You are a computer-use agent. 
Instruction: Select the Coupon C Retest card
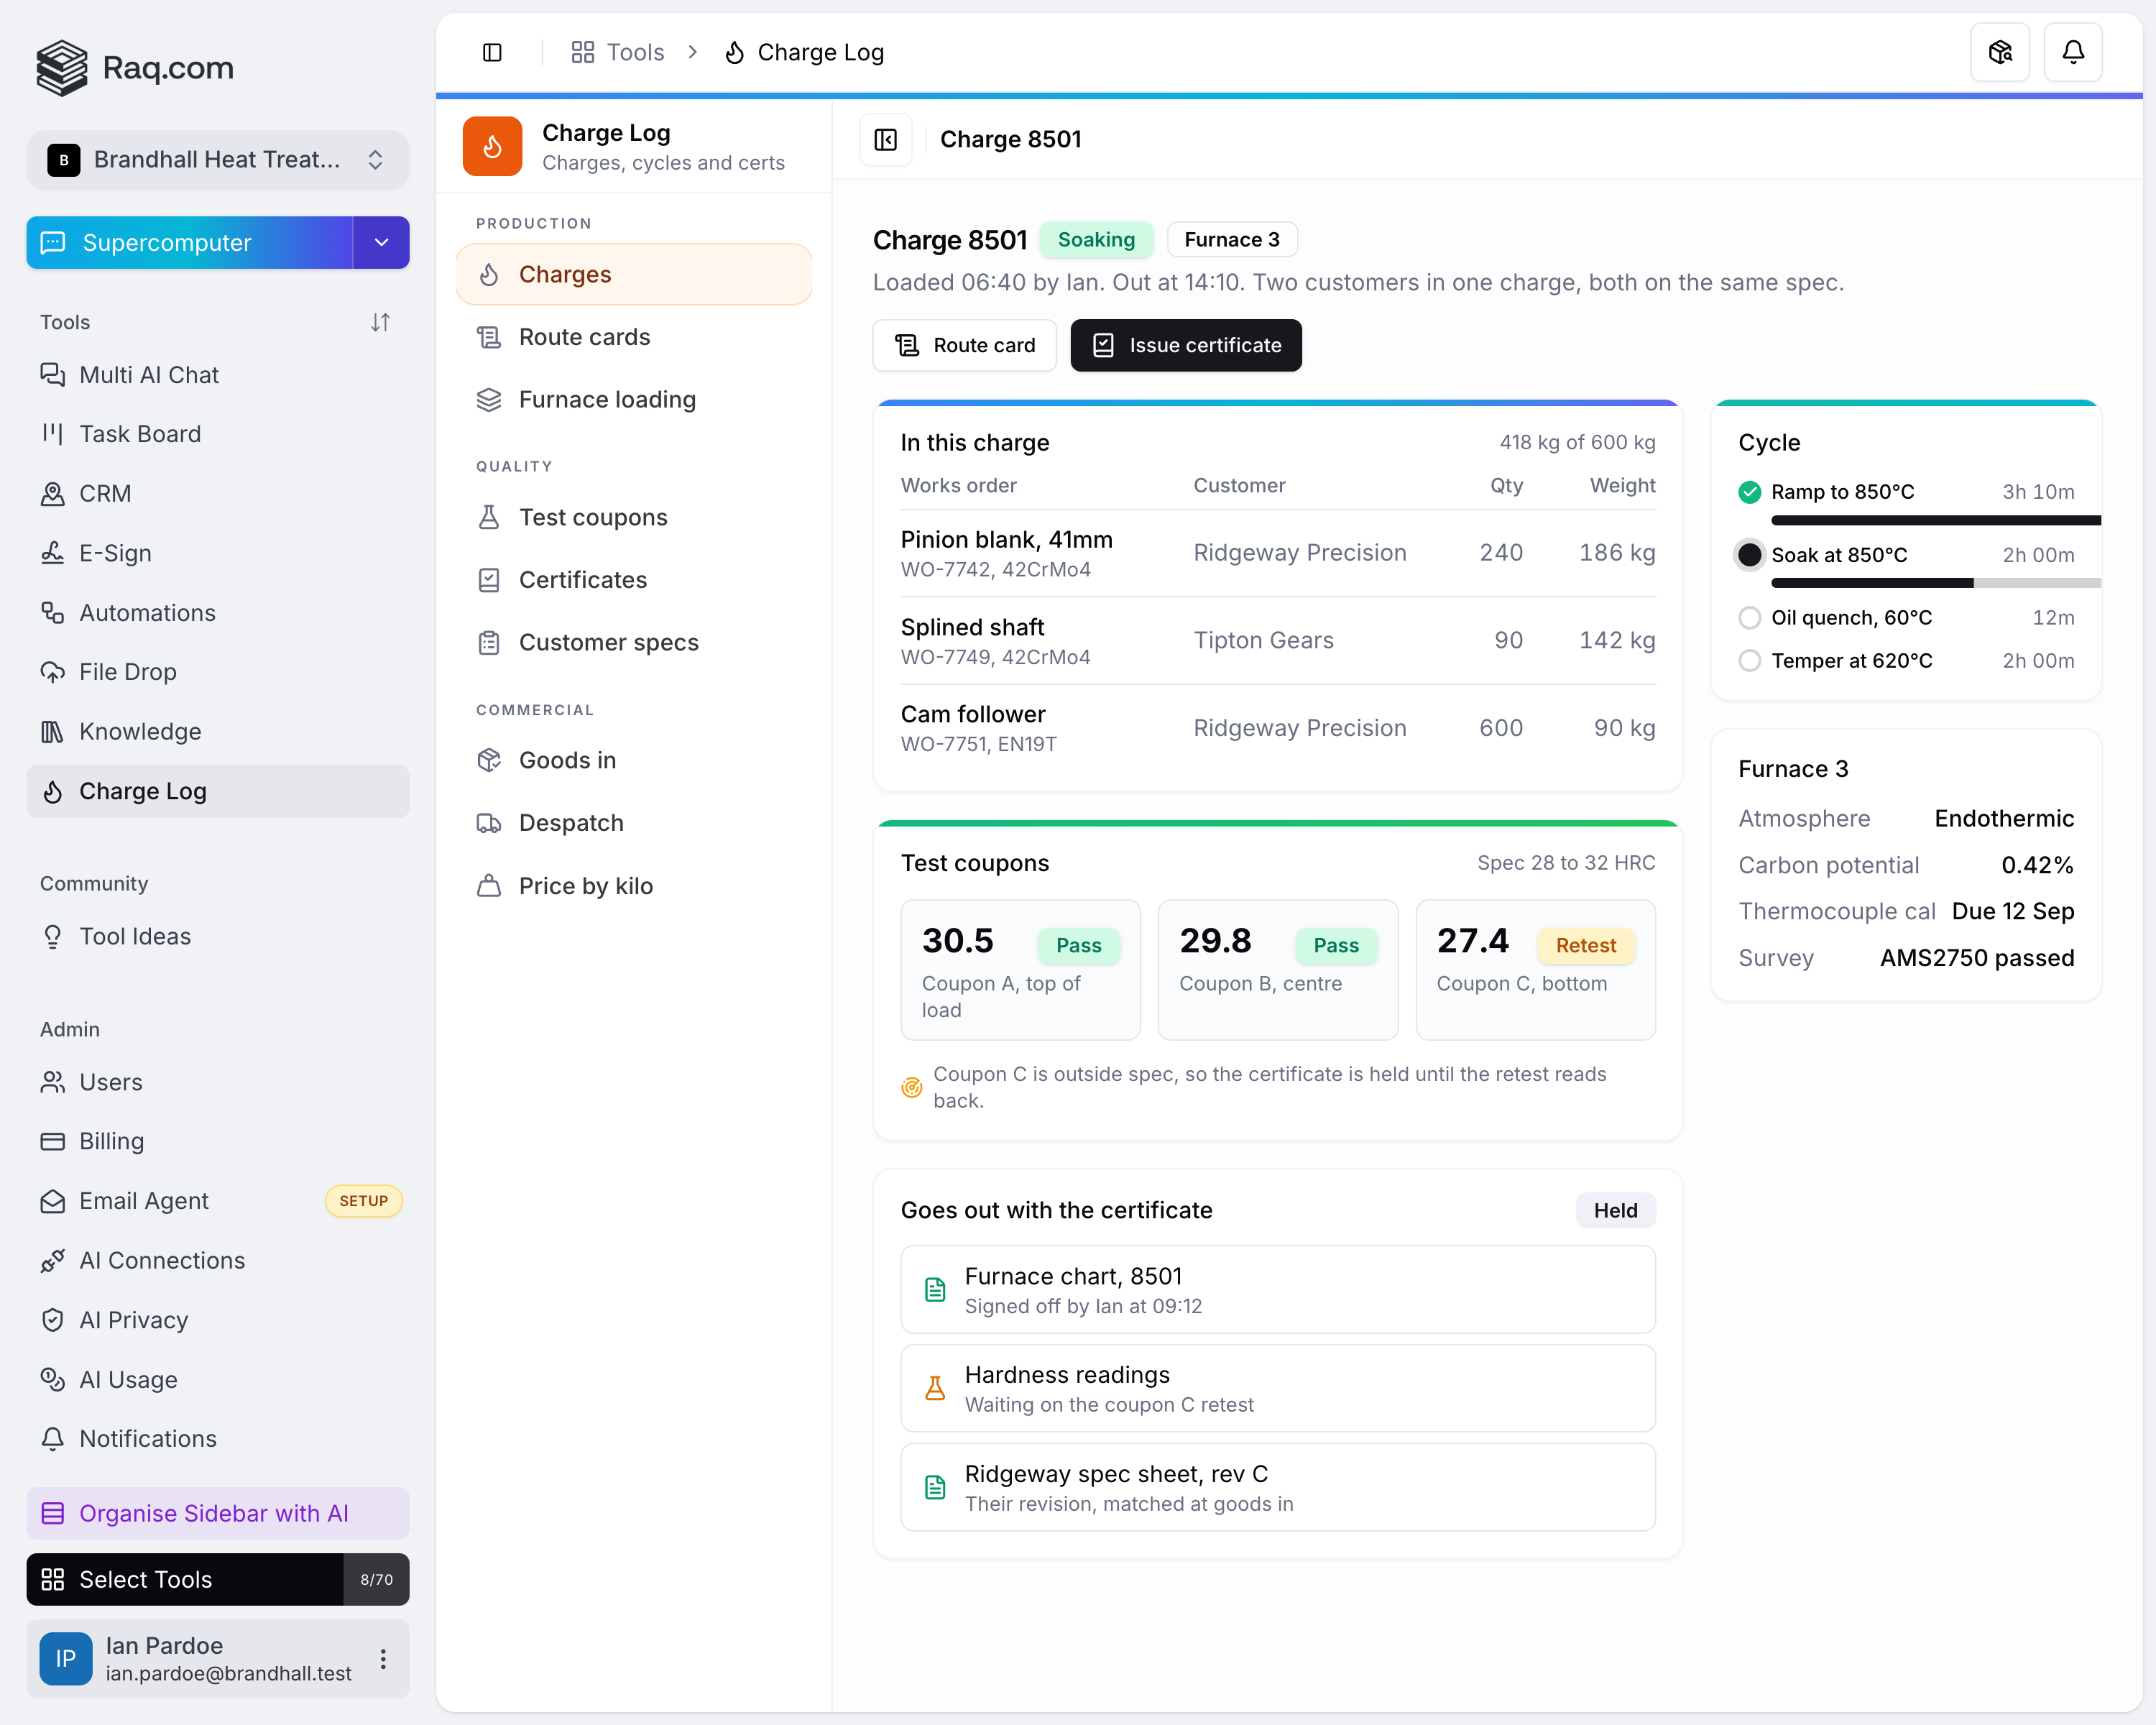tap(1536, 970)
